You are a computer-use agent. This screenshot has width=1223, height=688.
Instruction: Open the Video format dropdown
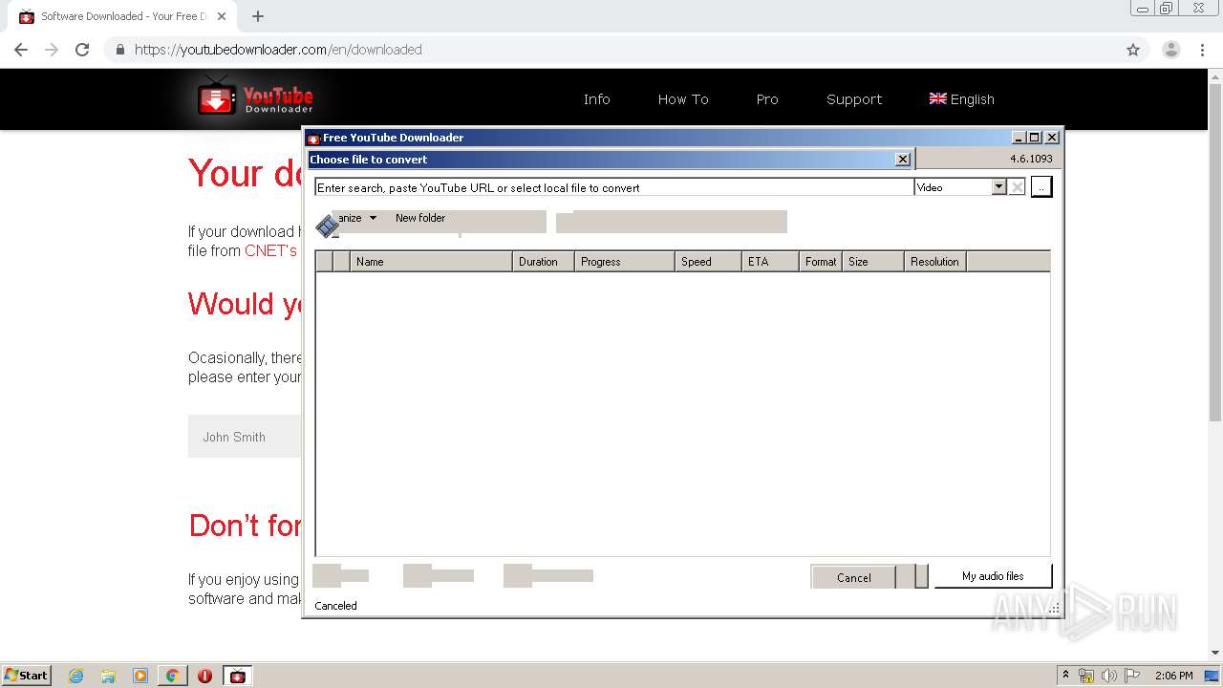998,187
